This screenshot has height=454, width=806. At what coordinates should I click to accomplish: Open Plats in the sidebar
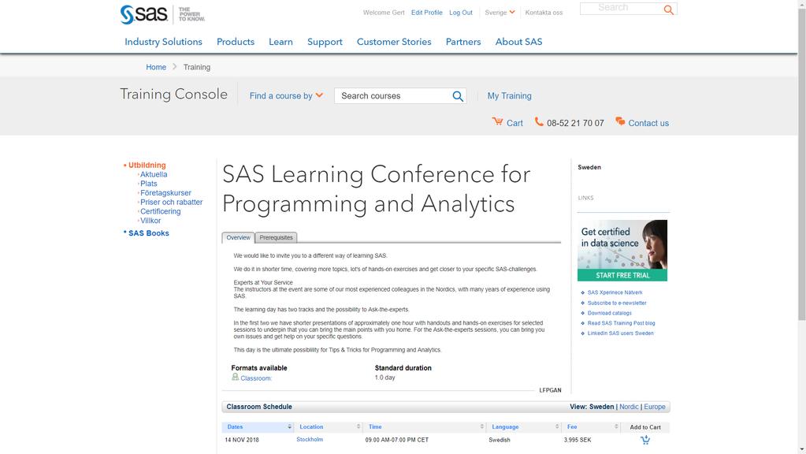click(149, 184)
